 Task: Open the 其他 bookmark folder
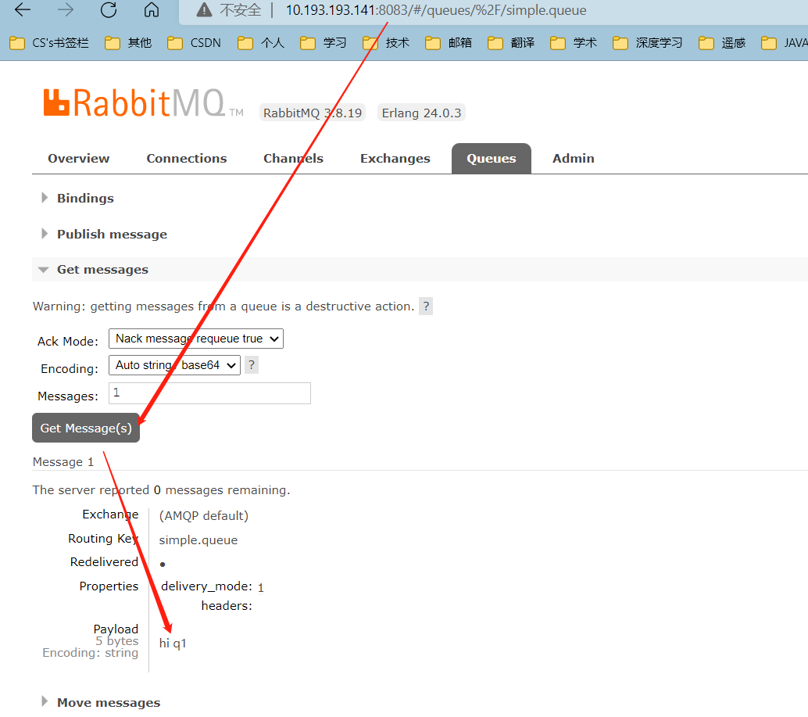128,43
